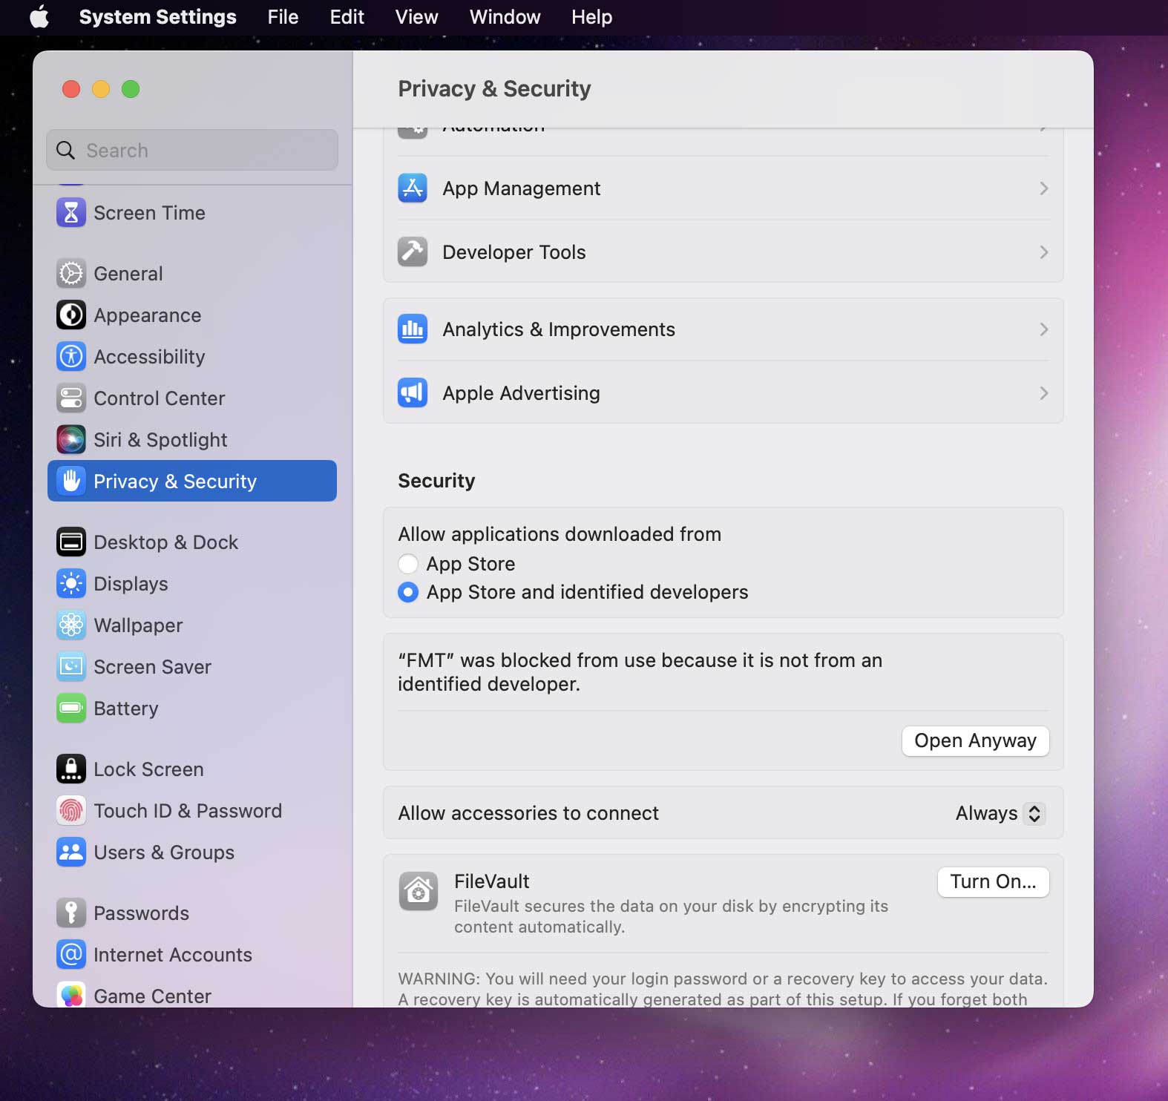Click the "Screen Saver" sidebar label
Viewport: 1168px width, 1101px height.
point(152,667)
